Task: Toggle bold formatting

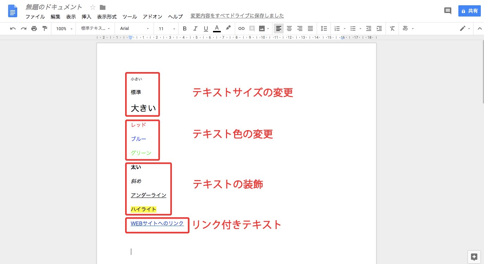Action: pos(185,28)
